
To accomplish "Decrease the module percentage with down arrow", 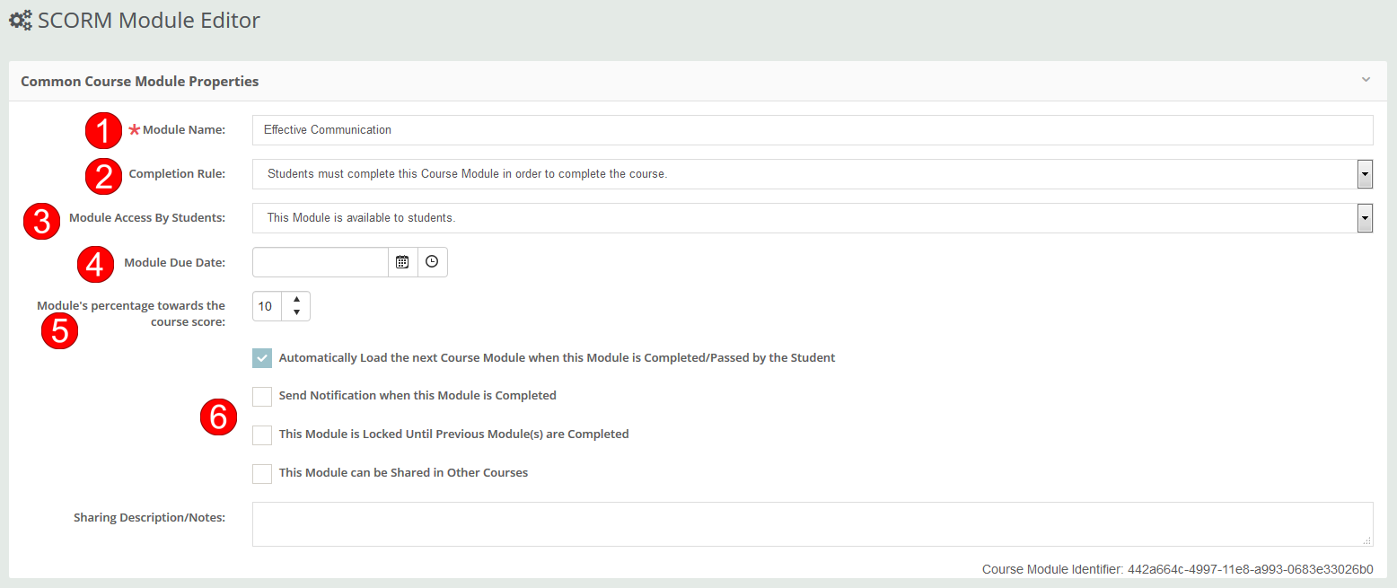I will [296, 313].
